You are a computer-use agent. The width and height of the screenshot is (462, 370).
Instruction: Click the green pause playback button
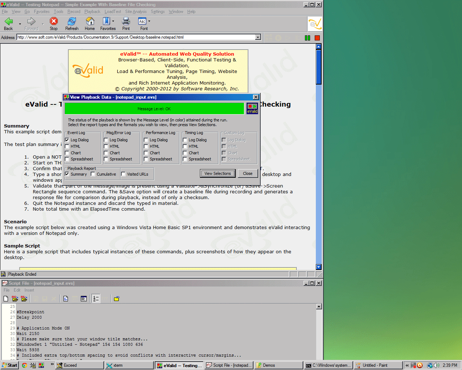tap(308, 38)
